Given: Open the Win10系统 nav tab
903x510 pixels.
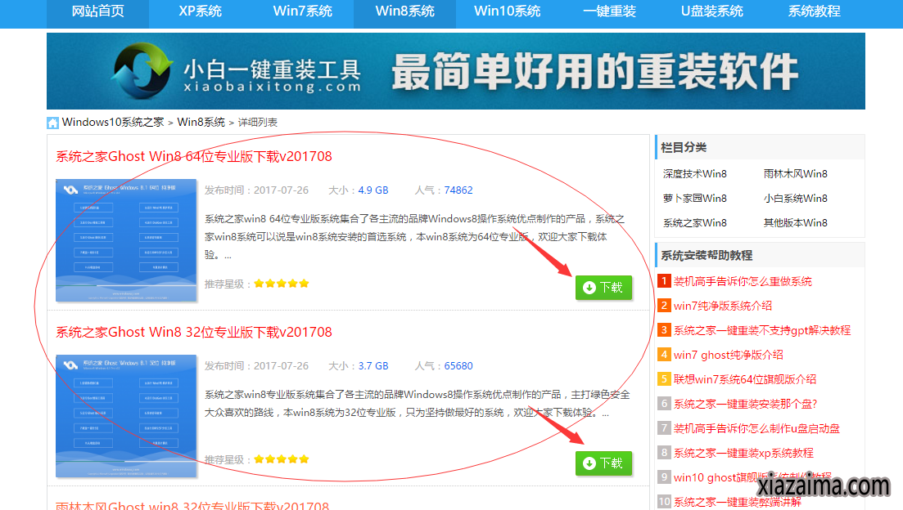Looking at the screenshot, I should click(x=507, y=11).
